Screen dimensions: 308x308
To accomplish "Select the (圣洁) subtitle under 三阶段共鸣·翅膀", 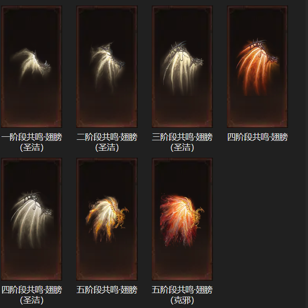I will pyautogui.click(x=182, y=147).
